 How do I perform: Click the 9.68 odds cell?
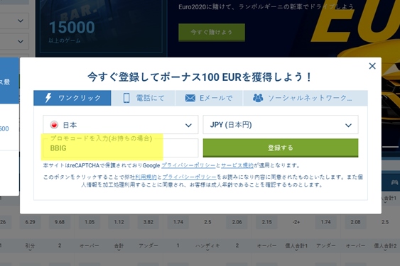click(x=60, y=222)
